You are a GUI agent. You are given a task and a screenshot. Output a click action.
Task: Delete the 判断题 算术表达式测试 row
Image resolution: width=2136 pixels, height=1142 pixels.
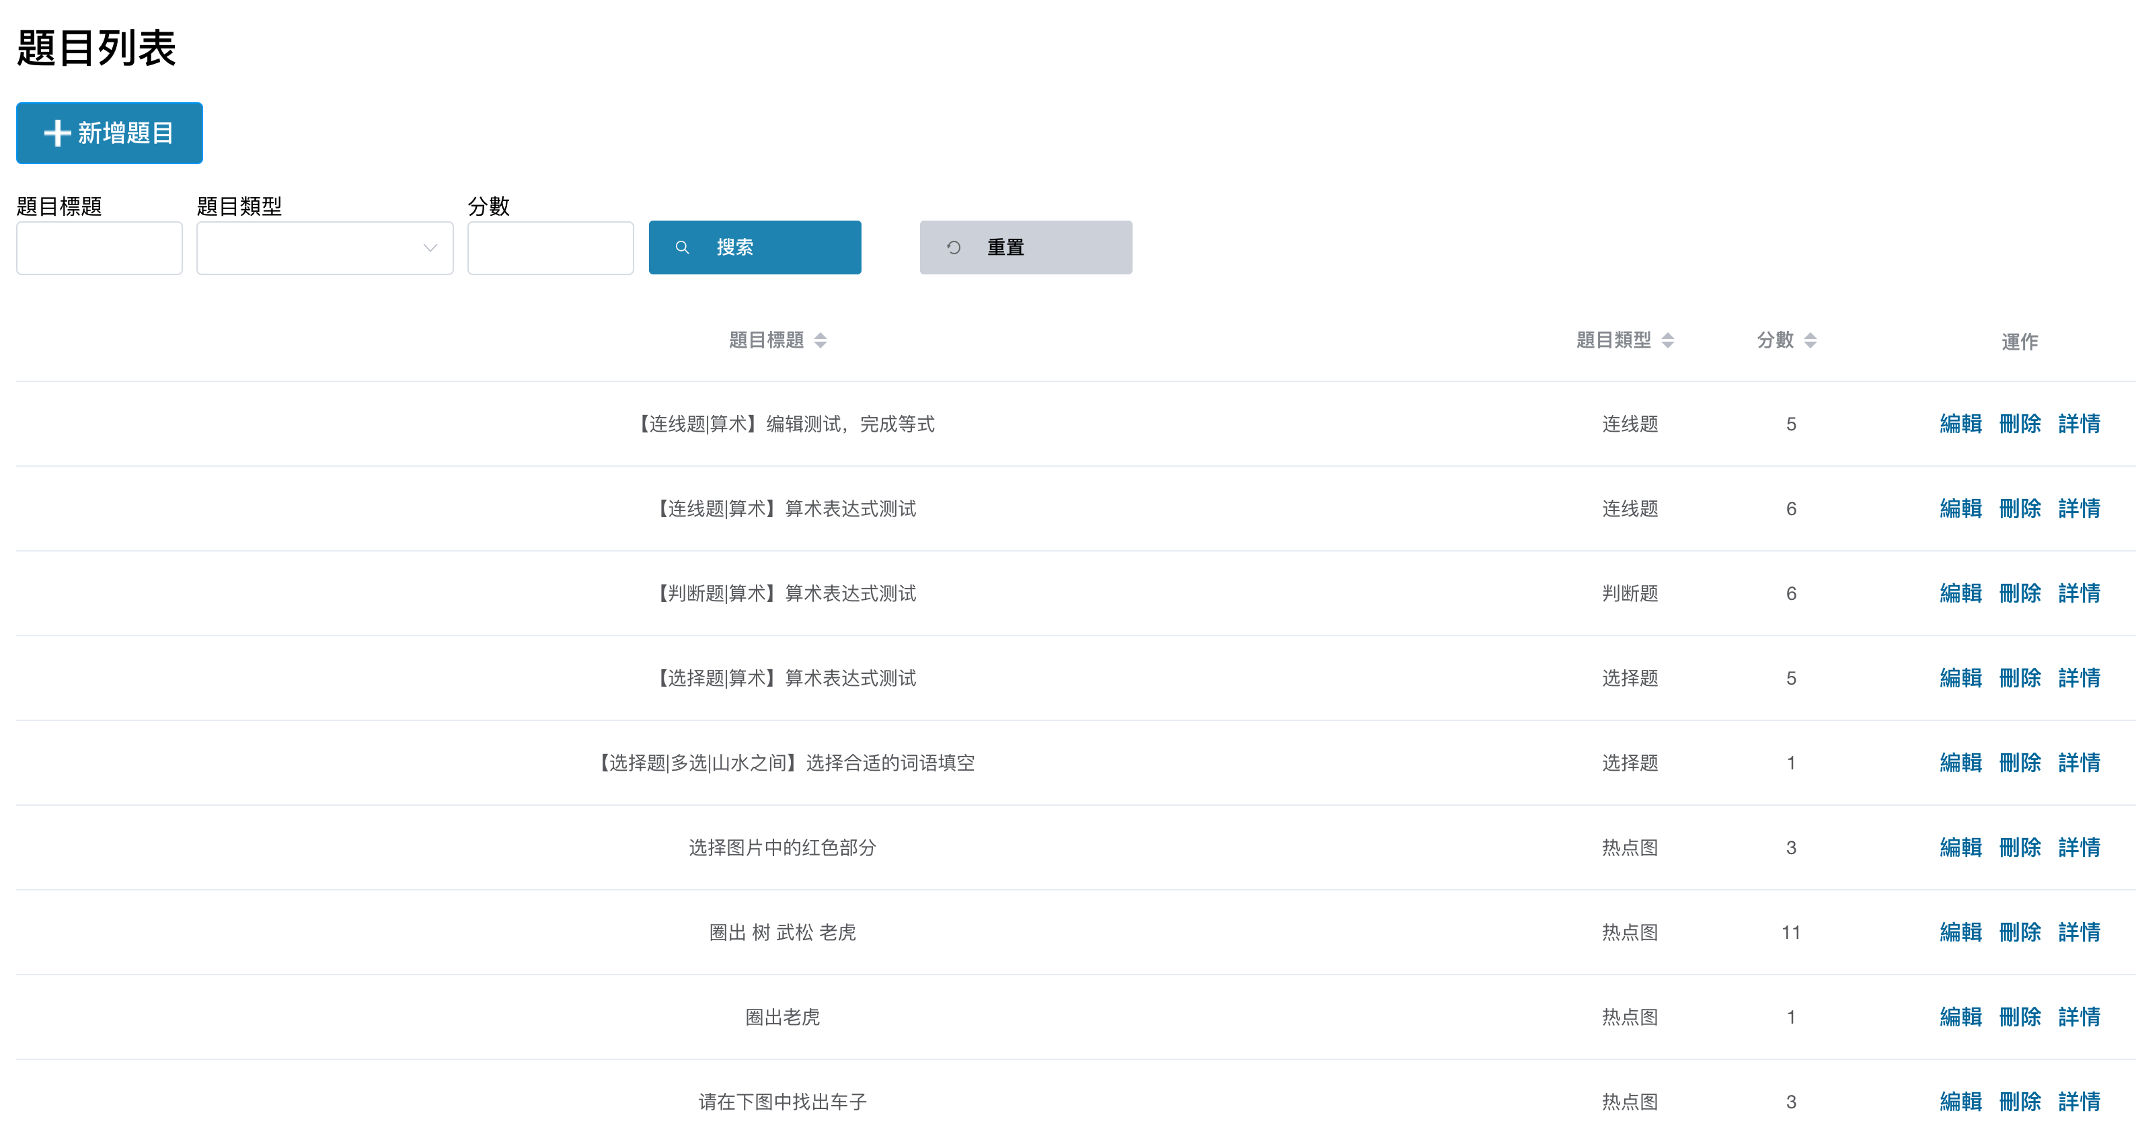[x=2020, y=593]
